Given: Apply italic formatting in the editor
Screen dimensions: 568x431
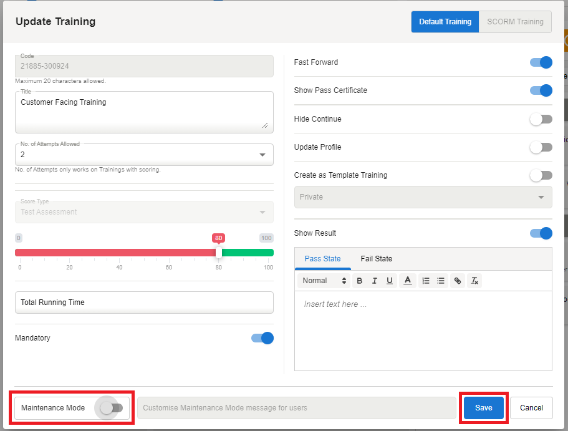Looking at the screenshot, I should click(375, 281).
